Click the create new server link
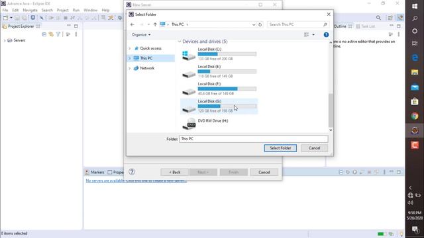The height and width of the screenshot is (238, 424). click(x=136, y=180)
